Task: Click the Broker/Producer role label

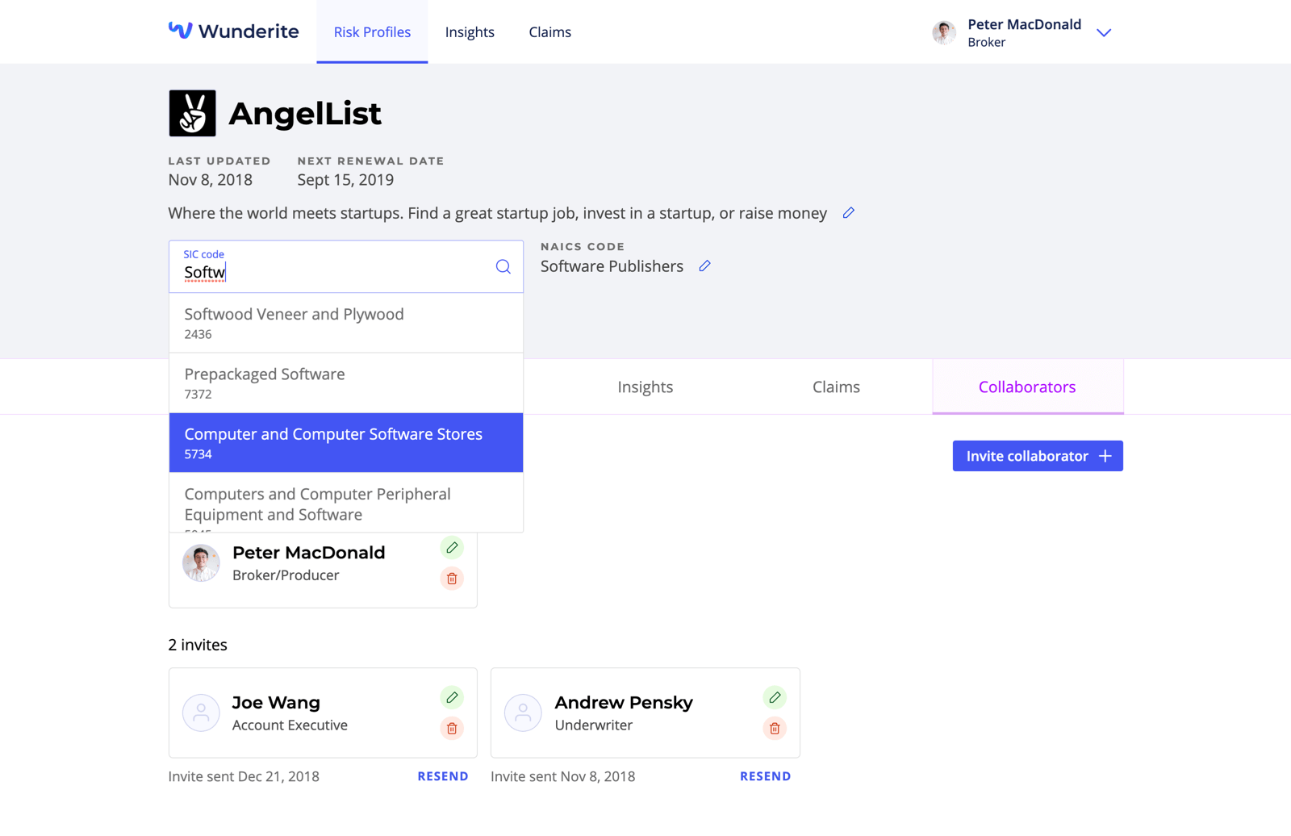Action: 286,575
